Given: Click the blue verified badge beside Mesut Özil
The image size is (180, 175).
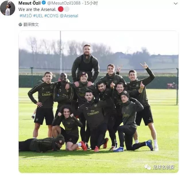Looking at the screenshot, I should [44, 3].
